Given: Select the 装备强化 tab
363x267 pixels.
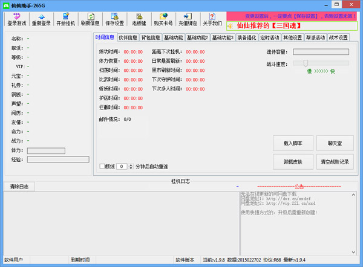Looking at the screenshot, I should 247,37.
